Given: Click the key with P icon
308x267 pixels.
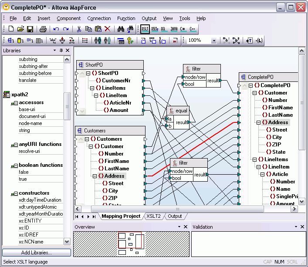Looking at the screenshot, I should 130,41.
